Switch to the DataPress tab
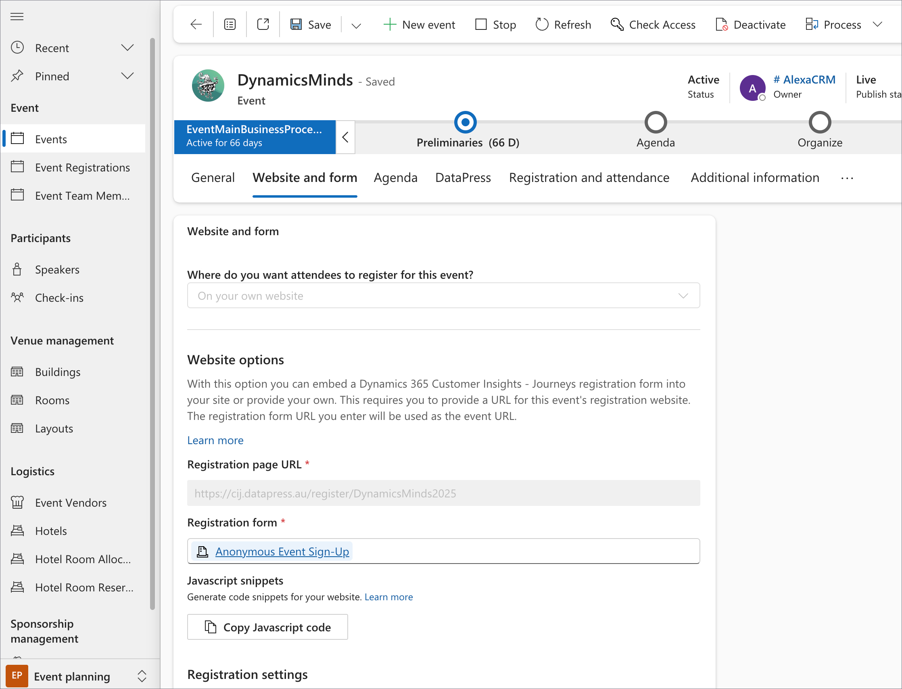 (x=463, y=177)
